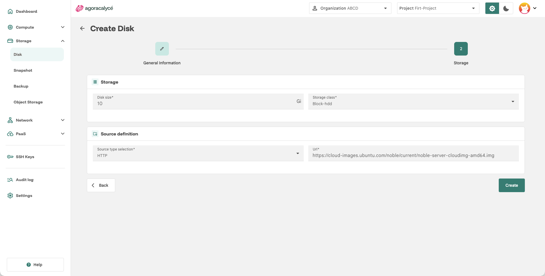This screenshot has width=545, height=276.
Task: Collapse the Storage menu chevron
Action: coord(63,41)
